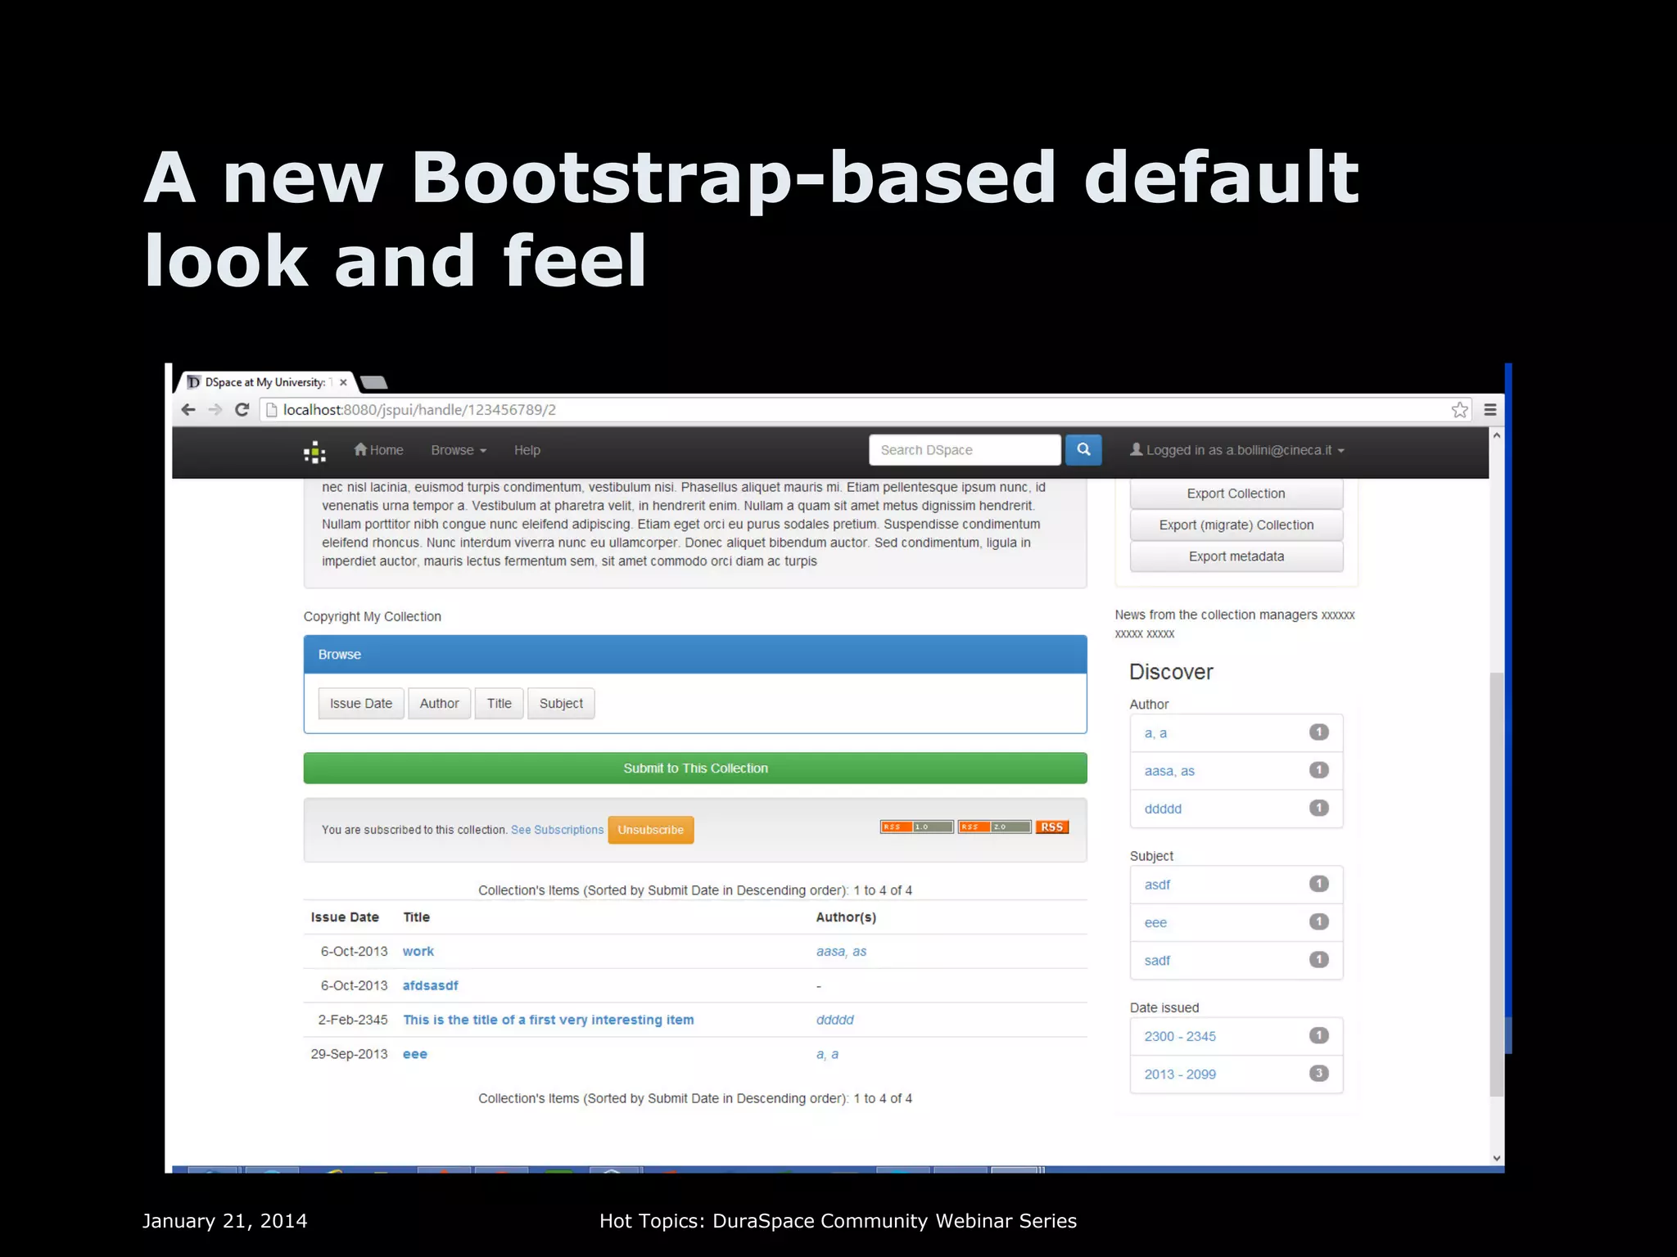
Task: Click Export metadata button
Action: tap(1236, 556)
